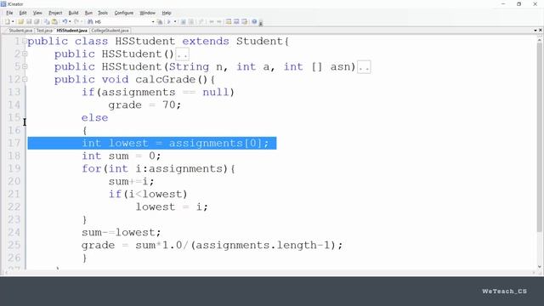544x306 pixels.
Task: Click the folded code box after asn)
Action: click(364, 67)
